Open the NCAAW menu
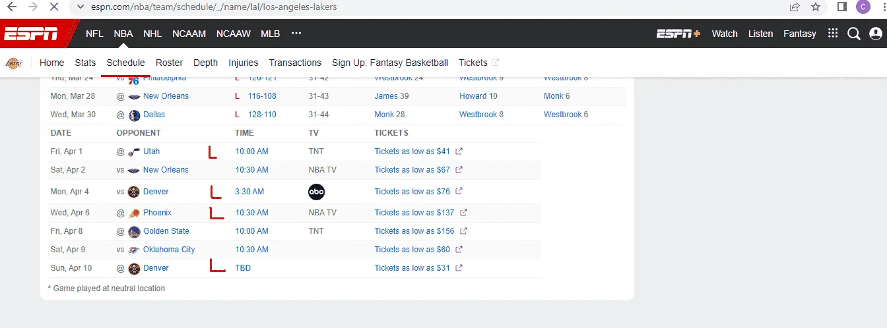 (234, 34)
